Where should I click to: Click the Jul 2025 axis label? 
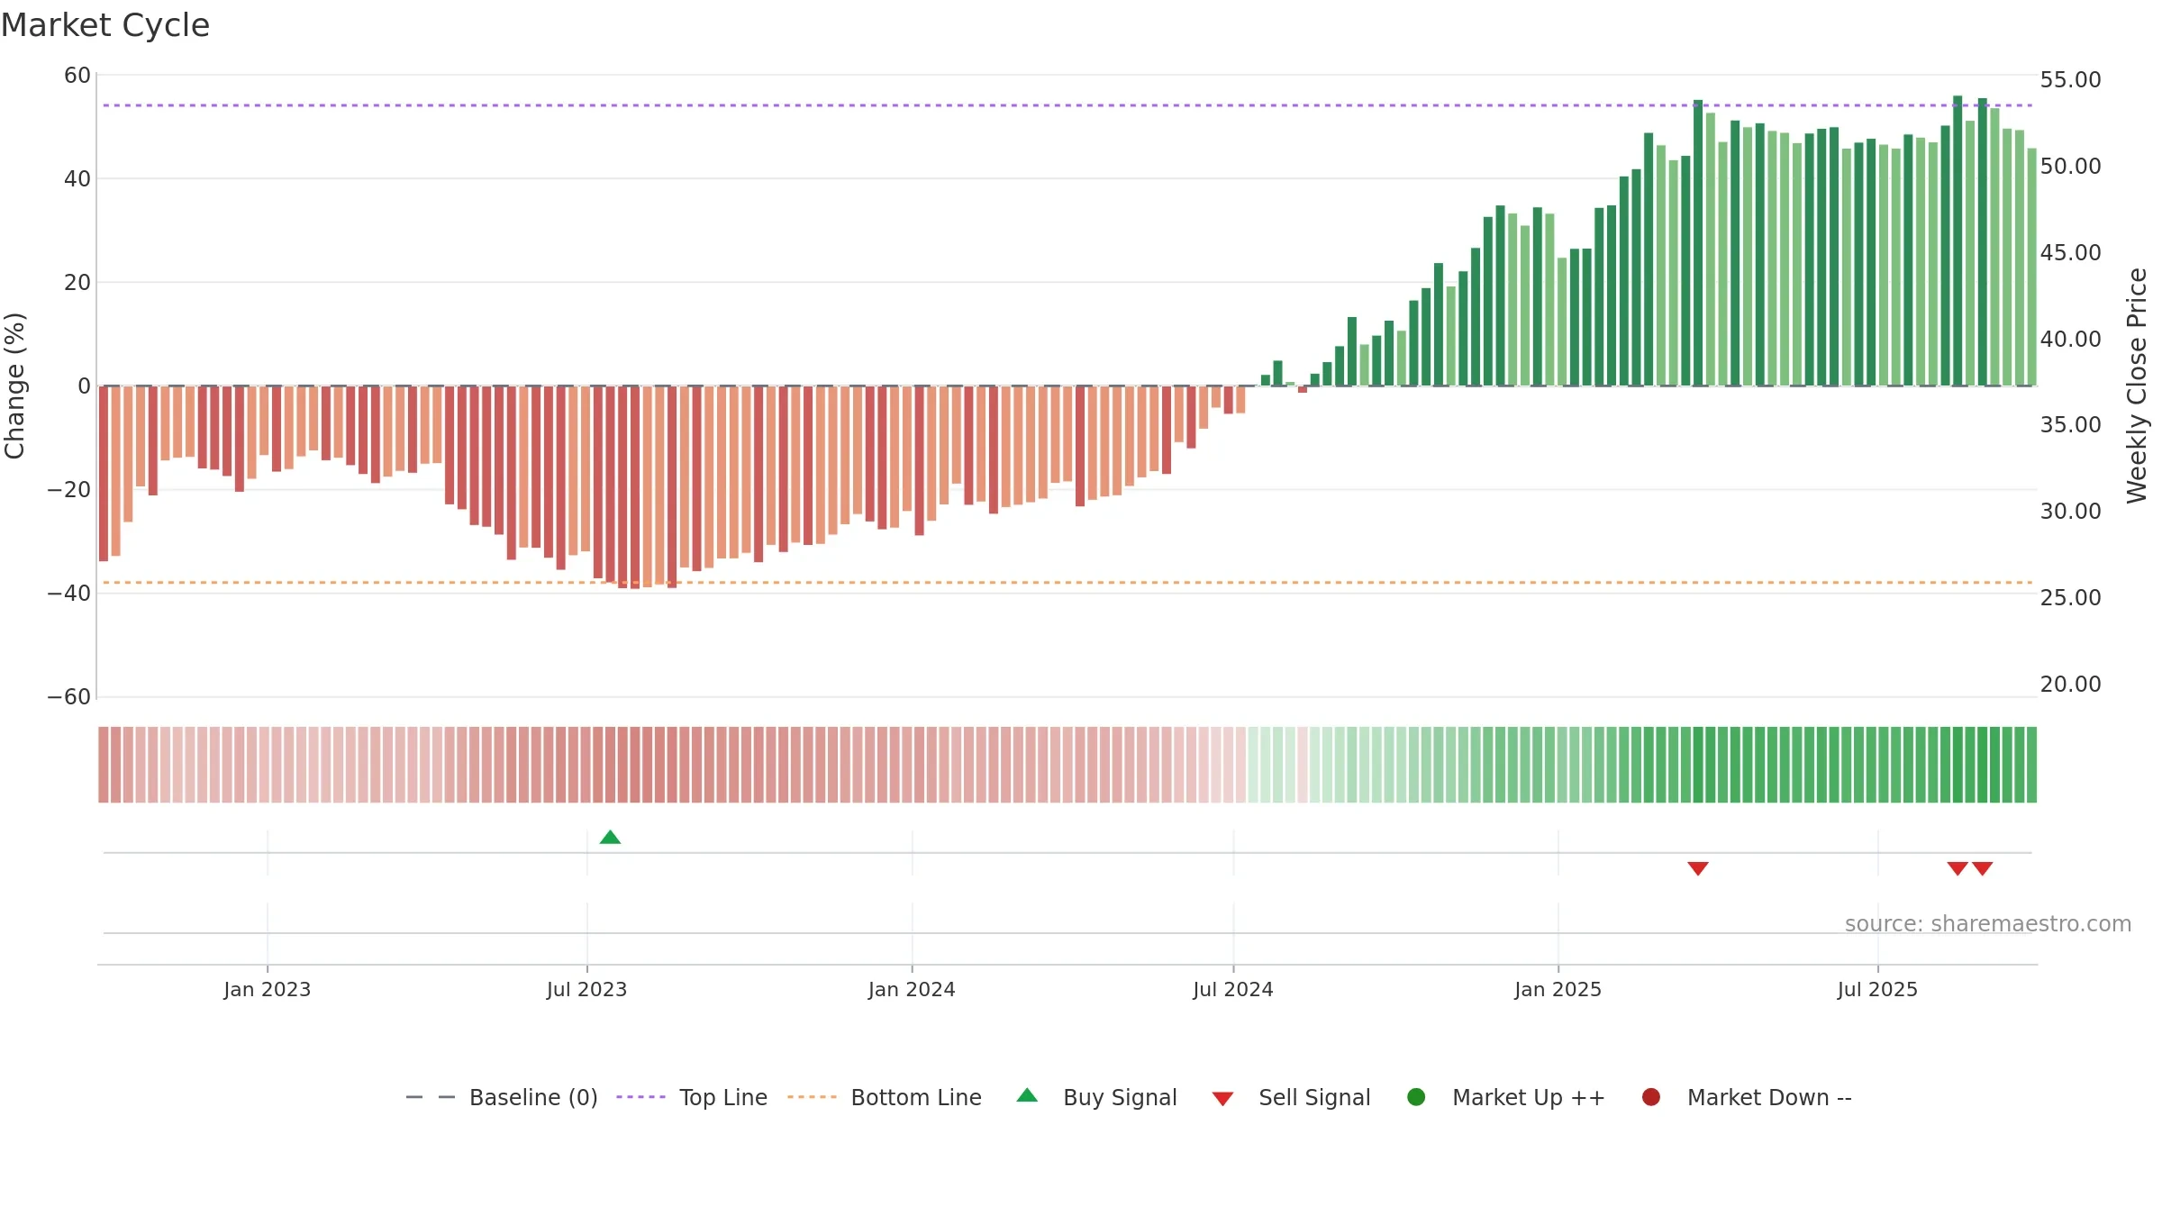coord(1877,989)
